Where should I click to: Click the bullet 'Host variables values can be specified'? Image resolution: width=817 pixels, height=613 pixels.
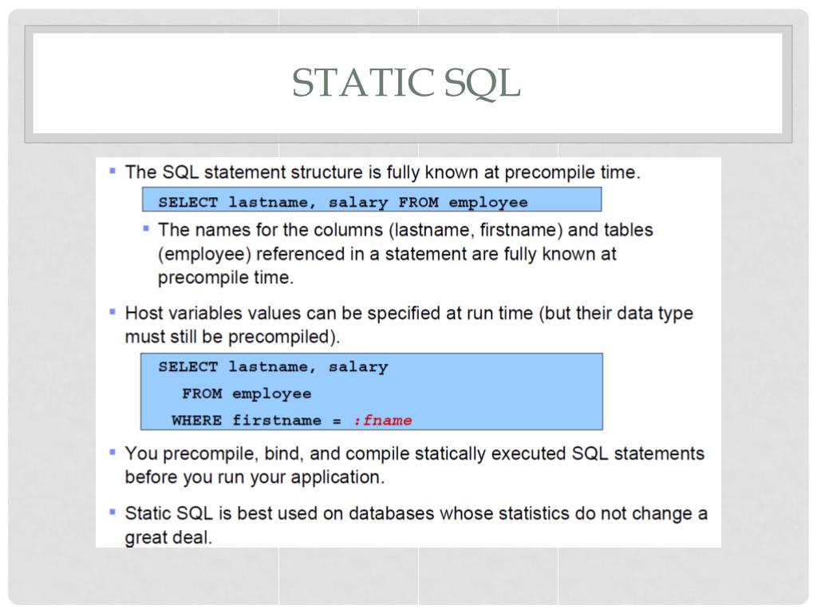(x=409, y=313)
